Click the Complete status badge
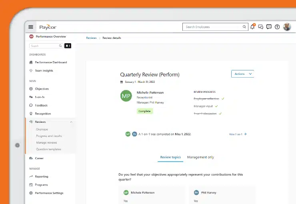This screenshot has height=204, width=296. coord(145,111)
